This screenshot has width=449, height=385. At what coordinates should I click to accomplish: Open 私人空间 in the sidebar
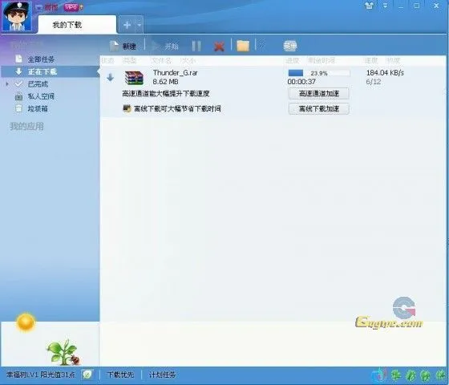point(41,96)
